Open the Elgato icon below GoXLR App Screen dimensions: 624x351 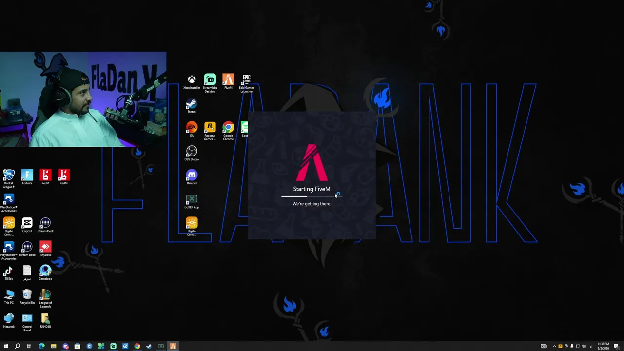(x=192, y=227)
